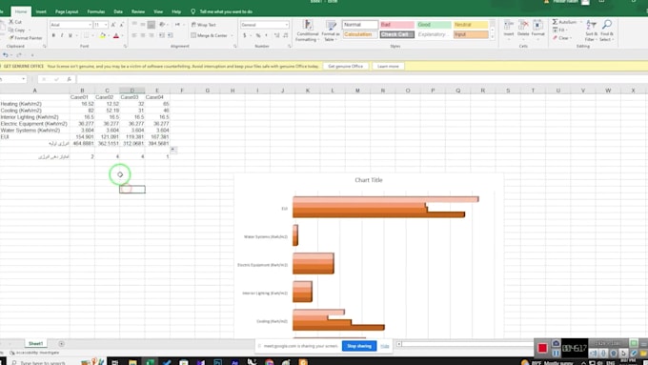This screenshot has width=648, height=365.
Task: Click the Get genuine Office button
Action: click(346, 66)
